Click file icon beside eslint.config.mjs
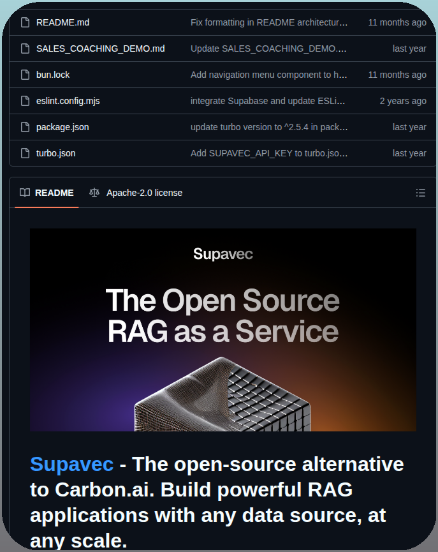The width and height of the screenshot is (438, 552). click(25, 101)
